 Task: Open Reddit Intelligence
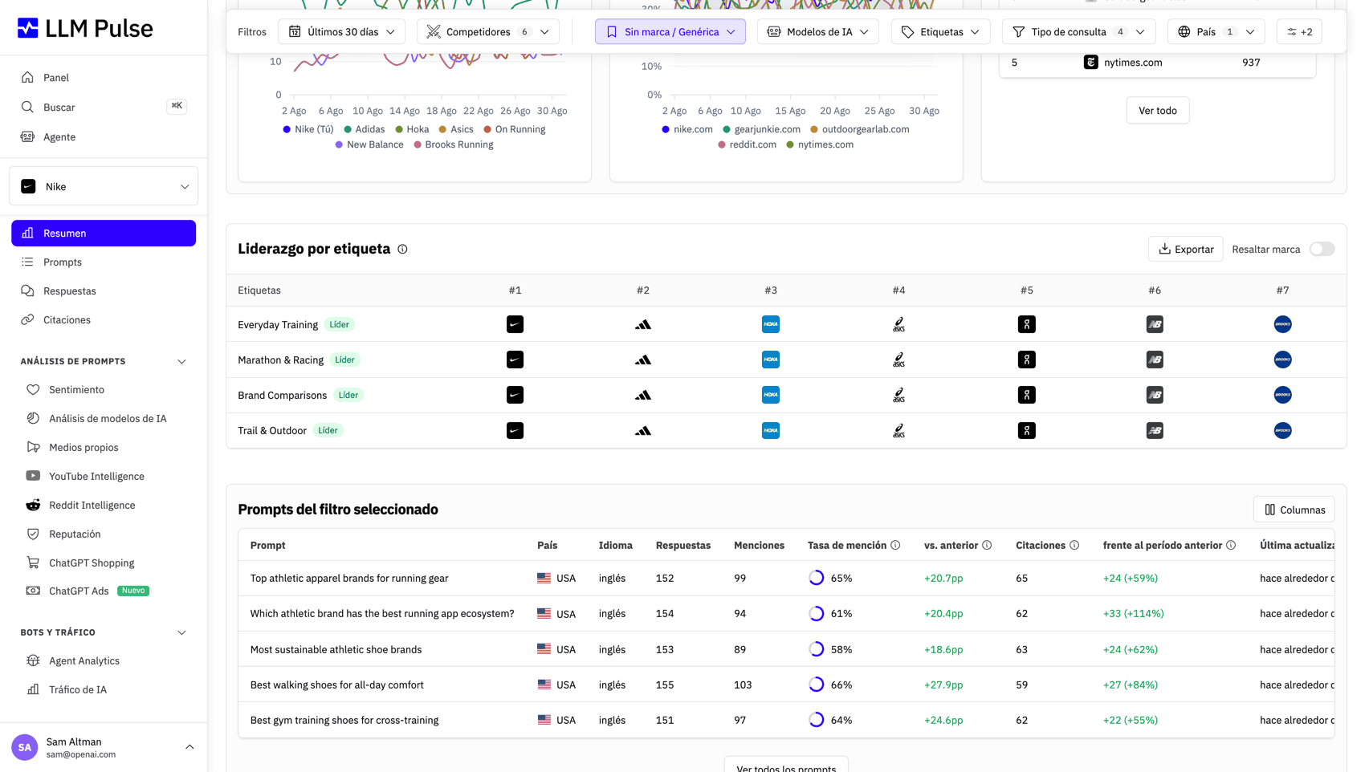point(104,506)
